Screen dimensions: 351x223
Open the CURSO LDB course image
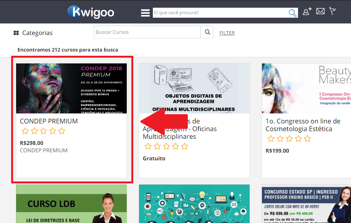click(x=71, y=204)
